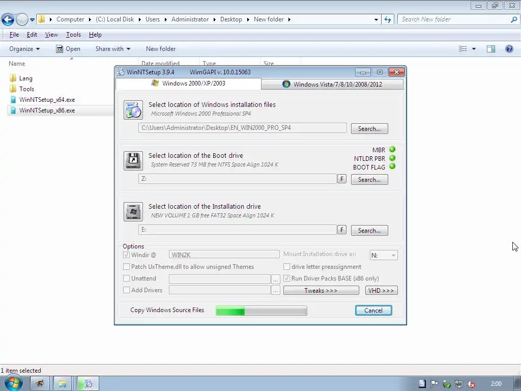Click the Windir WIN2K input field

224,255
